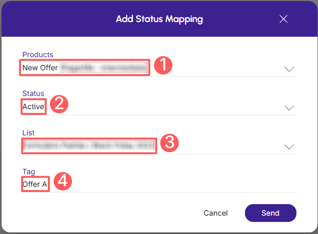Select the Products field showing New Offer
Screen dimensions: 318x234
[x=159, y=68]
